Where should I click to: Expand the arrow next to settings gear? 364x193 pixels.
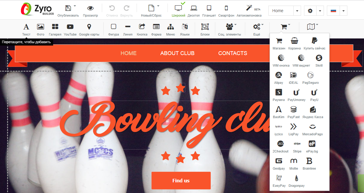coord(320,11)
